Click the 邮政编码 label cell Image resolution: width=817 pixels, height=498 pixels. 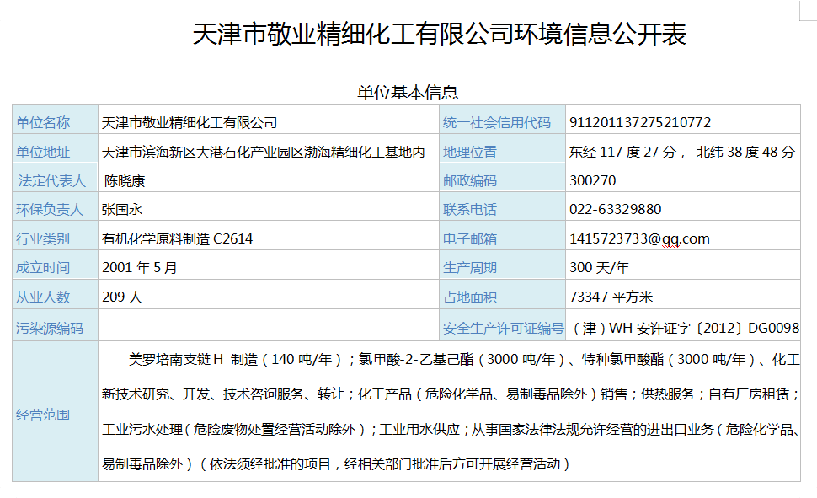502,178
